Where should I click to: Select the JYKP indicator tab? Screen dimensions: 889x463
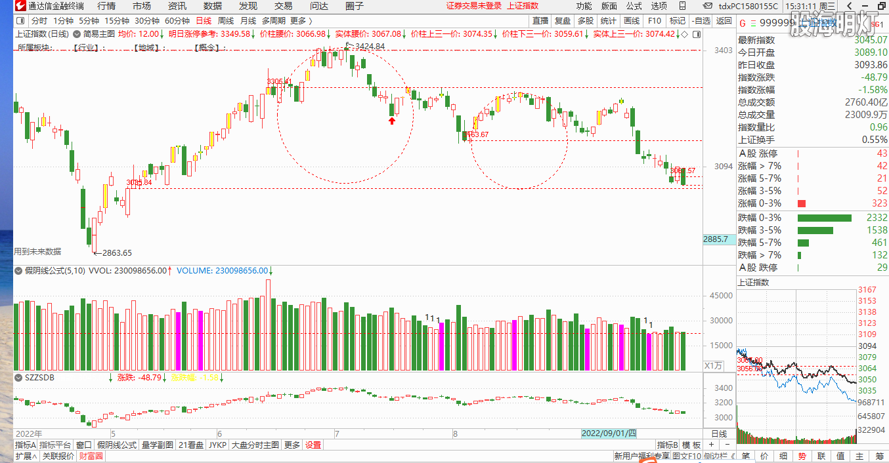(217, 445)
